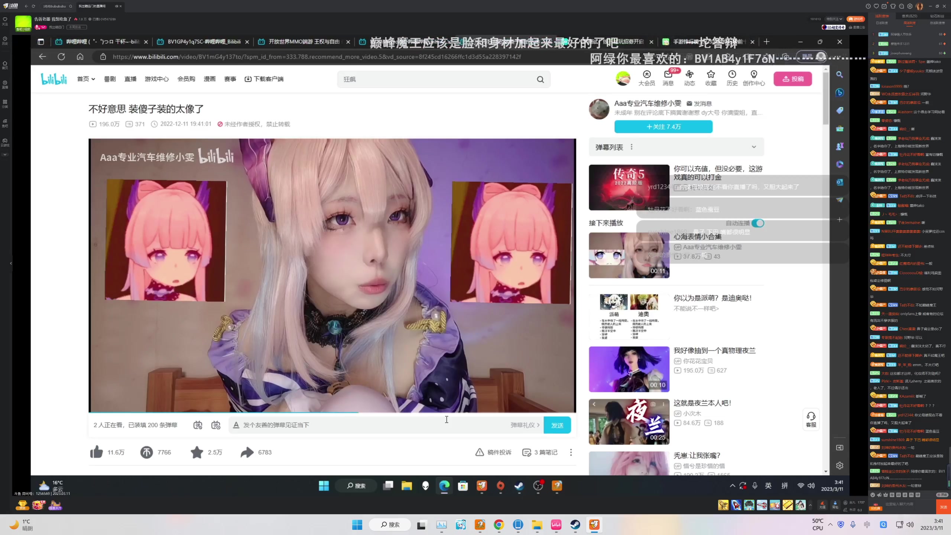Image resolution: width=951 pixels, height=535 pixels.
Task: Expand more items chevron in Douyu left sidebar
Action: coord(5,154)
